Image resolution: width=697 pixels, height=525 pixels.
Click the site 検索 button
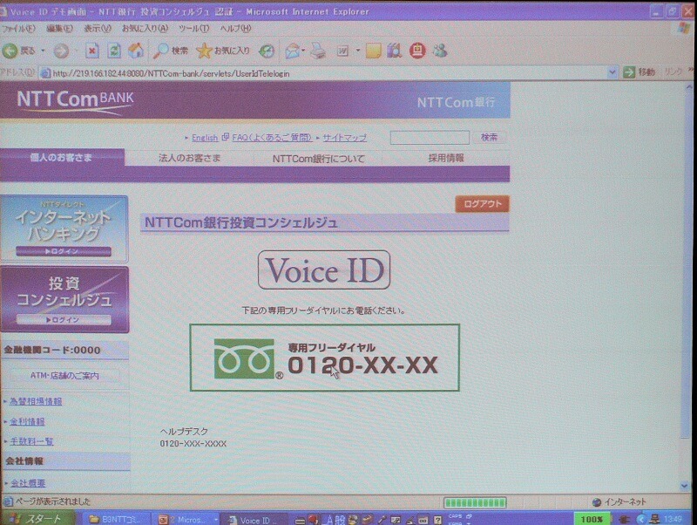pyautogui.click(x=490, y=138)
